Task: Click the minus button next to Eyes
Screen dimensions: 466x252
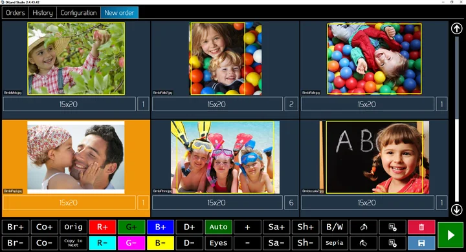Action: tap(247, 243)
